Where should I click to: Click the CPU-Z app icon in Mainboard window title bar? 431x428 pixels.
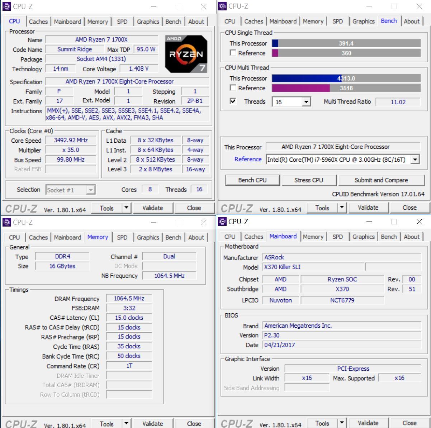pos(222,221)
